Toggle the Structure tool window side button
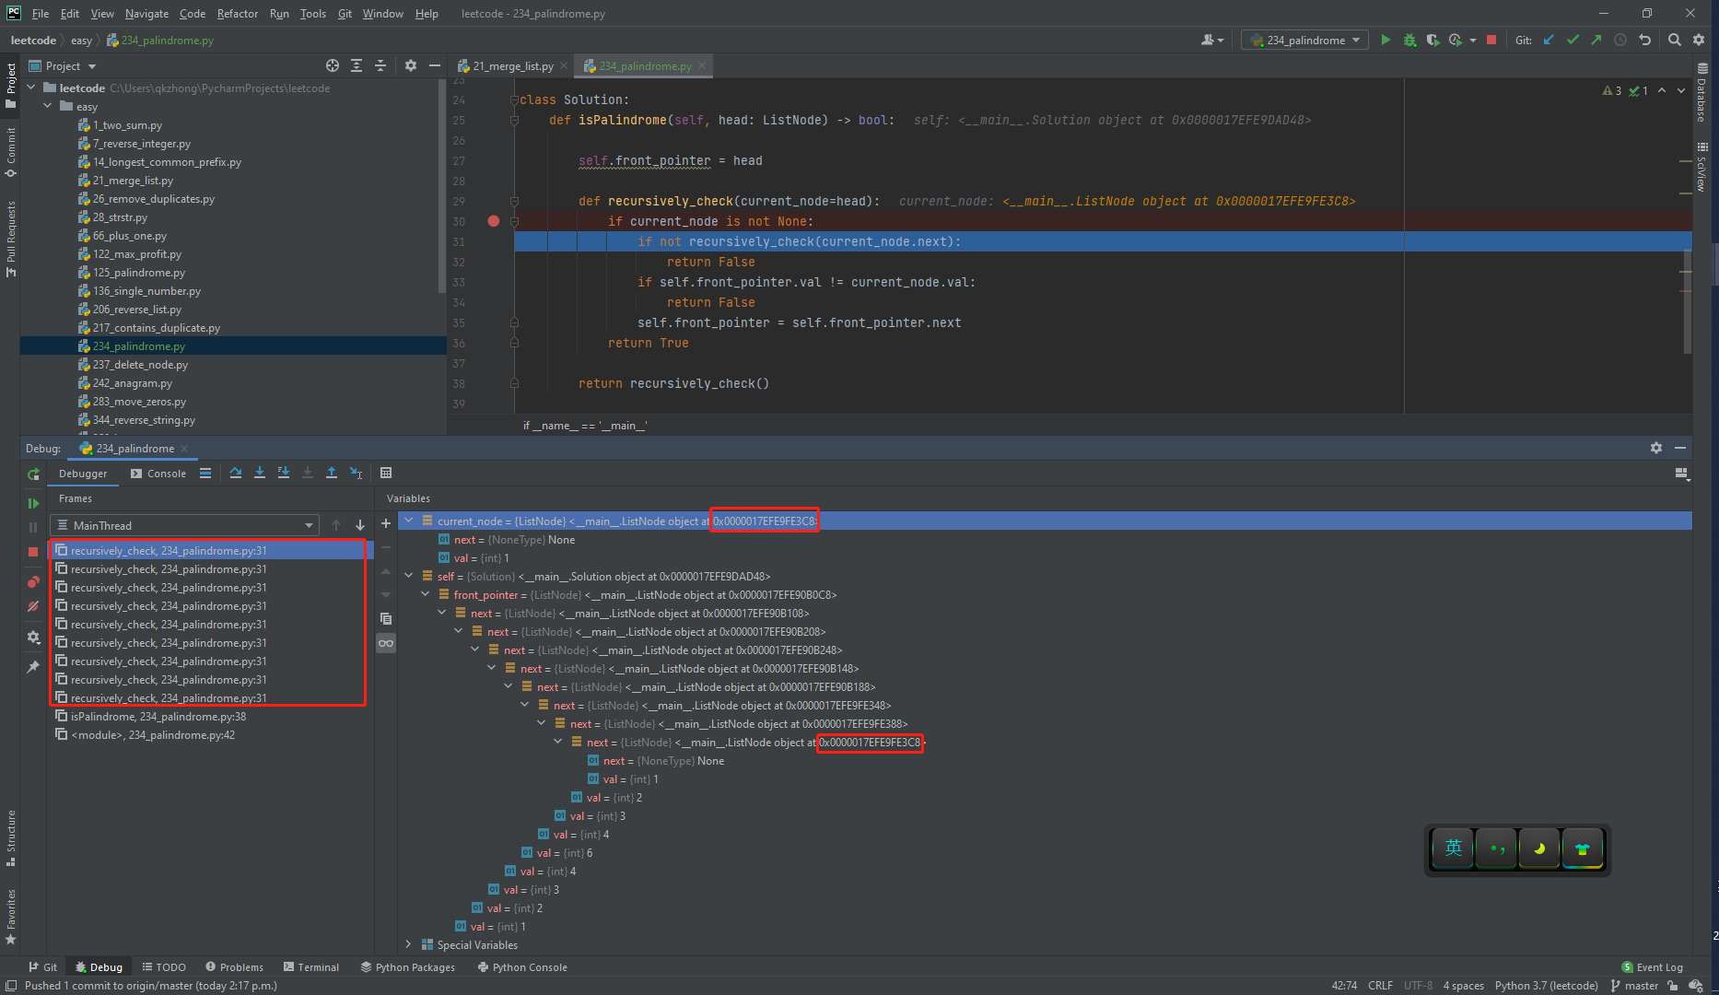The image size is (1719, 995). click(x=10, y=838)
